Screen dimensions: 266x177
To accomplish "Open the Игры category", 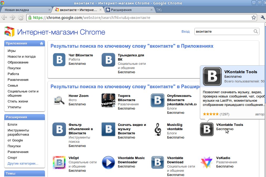I will (x=12, y=51).
